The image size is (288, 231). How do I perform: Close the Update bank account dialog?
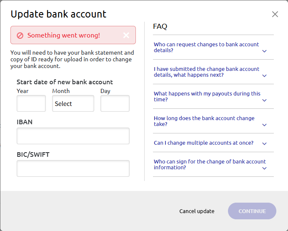[x=275, y=14]
